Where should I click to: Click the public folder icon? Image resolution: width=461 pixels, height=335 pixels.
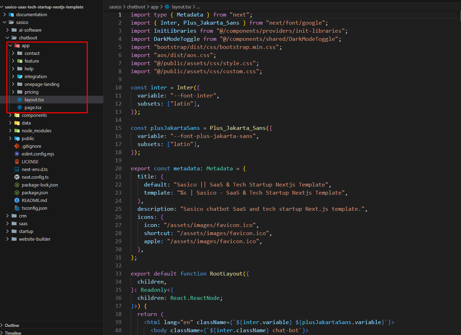pyautogui.click(x=17, y=138)
